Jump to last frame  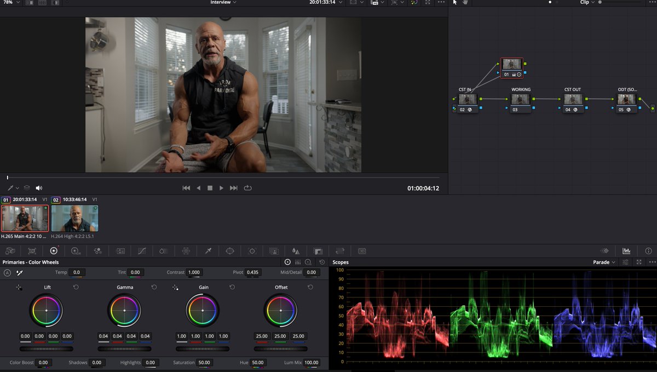234,188
